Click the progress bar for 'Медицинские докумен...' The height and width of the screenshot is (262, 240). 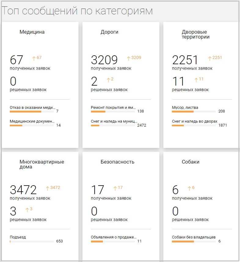[32, 125]
